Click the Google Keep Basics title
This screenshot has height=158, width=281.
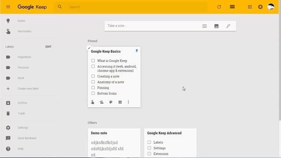pos(105,51)
